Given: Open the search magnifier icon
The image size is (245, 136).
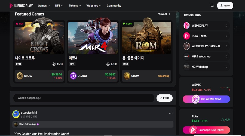Looking at the screenshot, I should click(x=212, y=6).
